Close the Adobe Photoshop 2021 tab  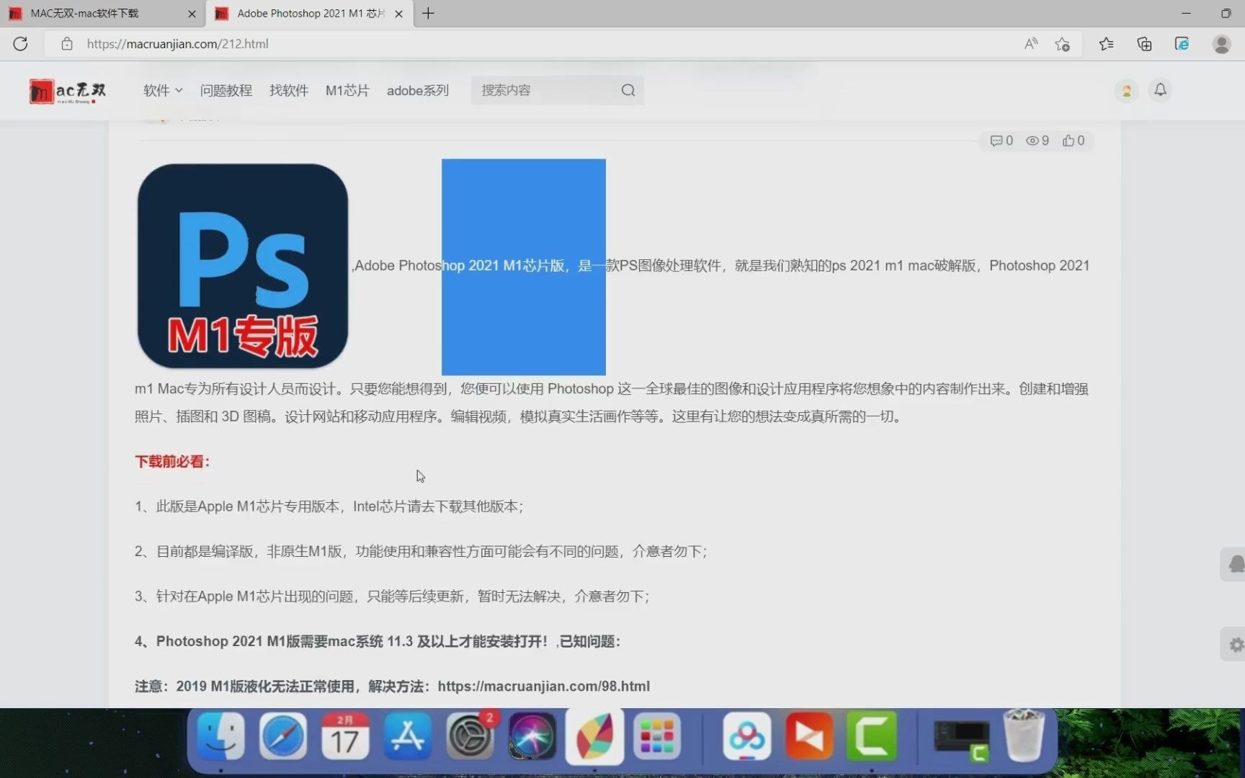(x=398, y=14)
